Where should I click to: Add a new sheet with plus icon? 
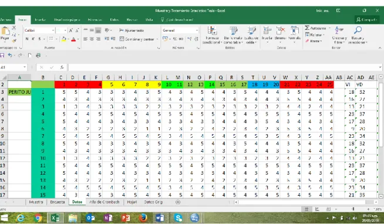pos(178,202)
